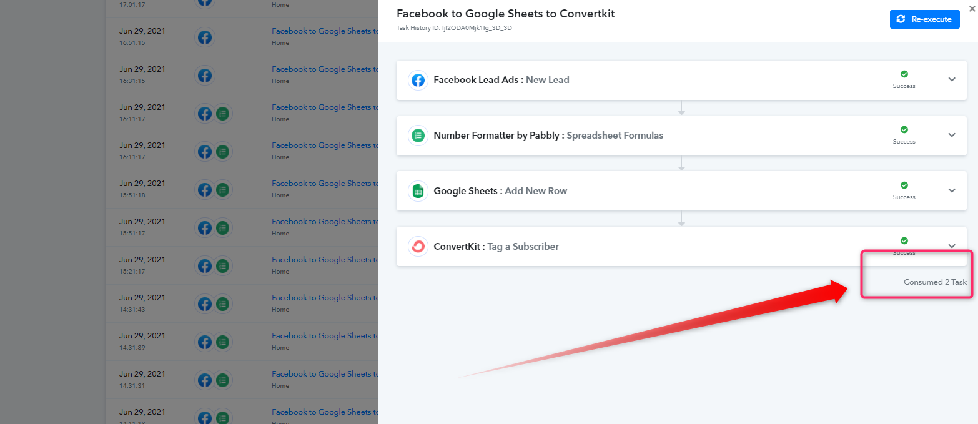Click green sheets icon in the 14:31:39 row
This screenshot has width=978, height=424.
(223, 342)
